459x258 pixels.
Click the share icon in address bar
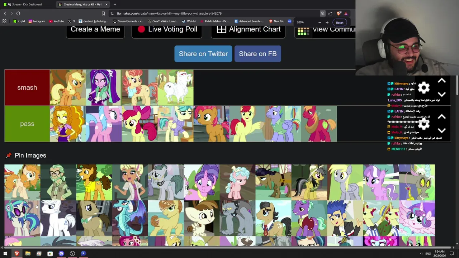pyautogui.click(x=330, y=13)
